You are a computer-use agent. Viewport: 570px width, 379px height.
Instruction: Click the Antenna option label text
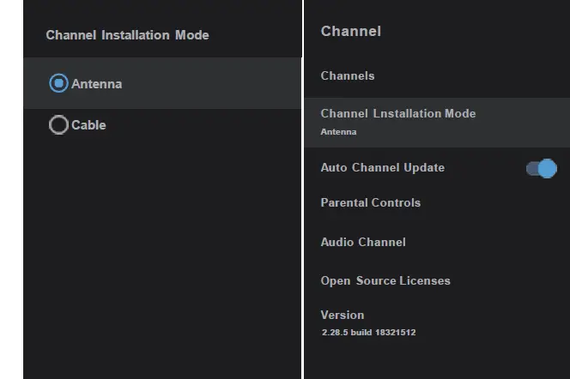point(96,84)
